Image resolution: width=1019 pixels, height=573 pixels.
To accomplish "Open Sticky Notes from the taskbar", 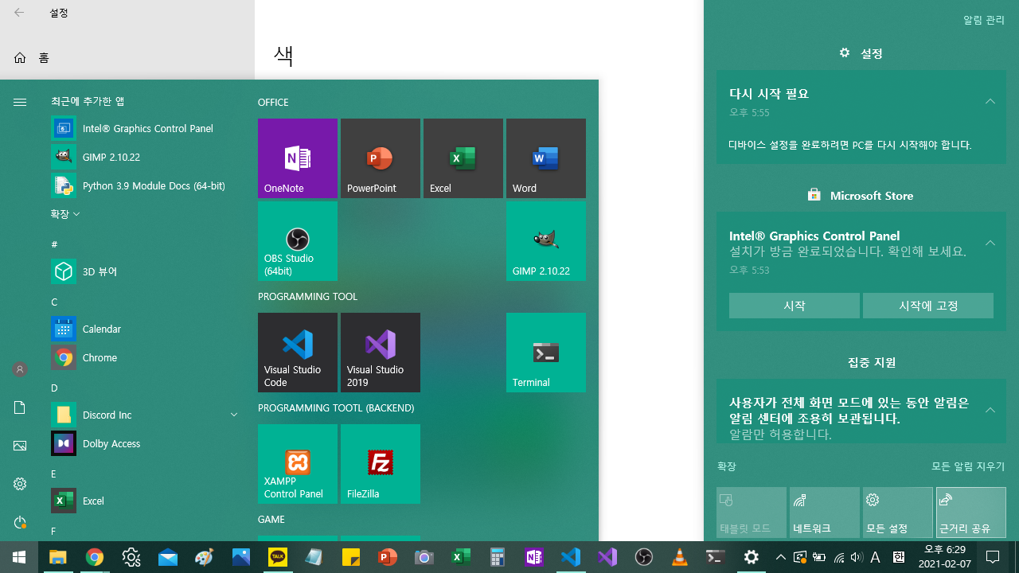I will click(351, 557).
